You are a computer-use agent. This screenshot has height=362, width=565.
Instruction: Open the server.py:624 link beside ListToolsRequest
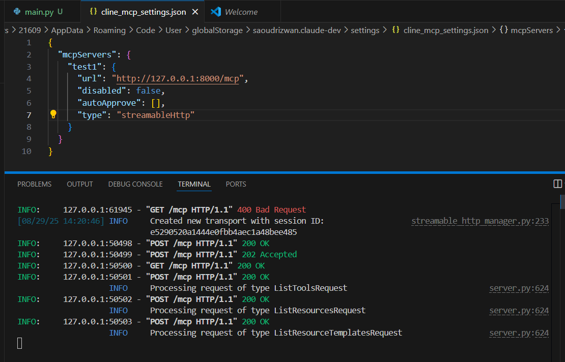pos(519,288)
